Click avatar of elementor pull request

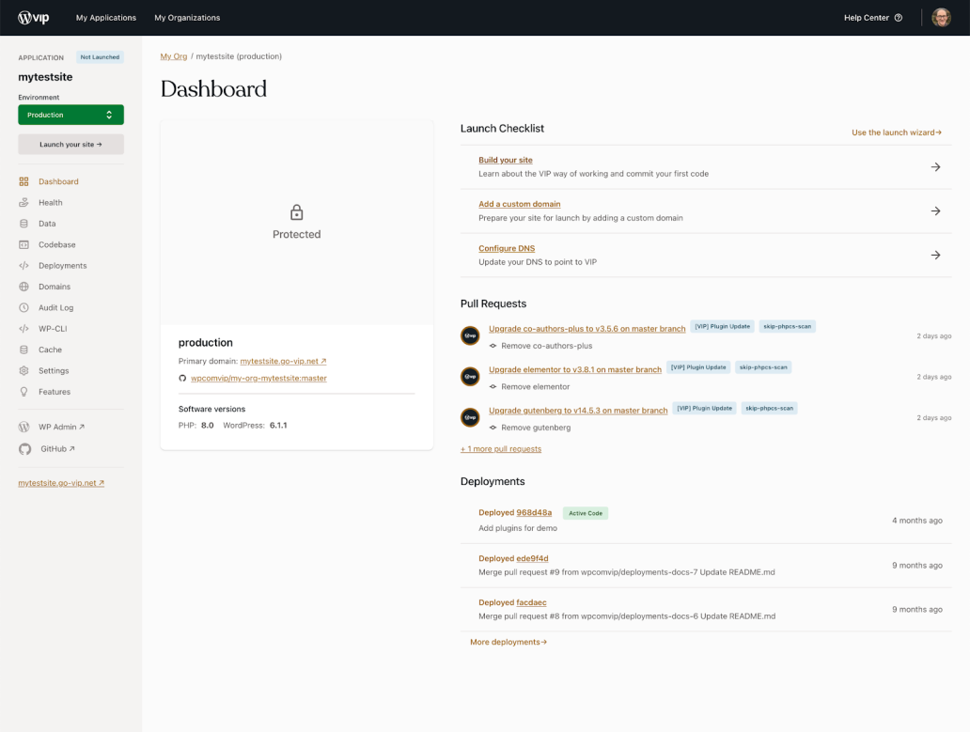pos(470,377)
